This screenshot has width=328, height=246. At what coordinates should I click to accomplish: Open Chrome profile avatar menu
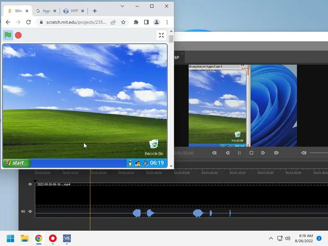pos(156,22)
